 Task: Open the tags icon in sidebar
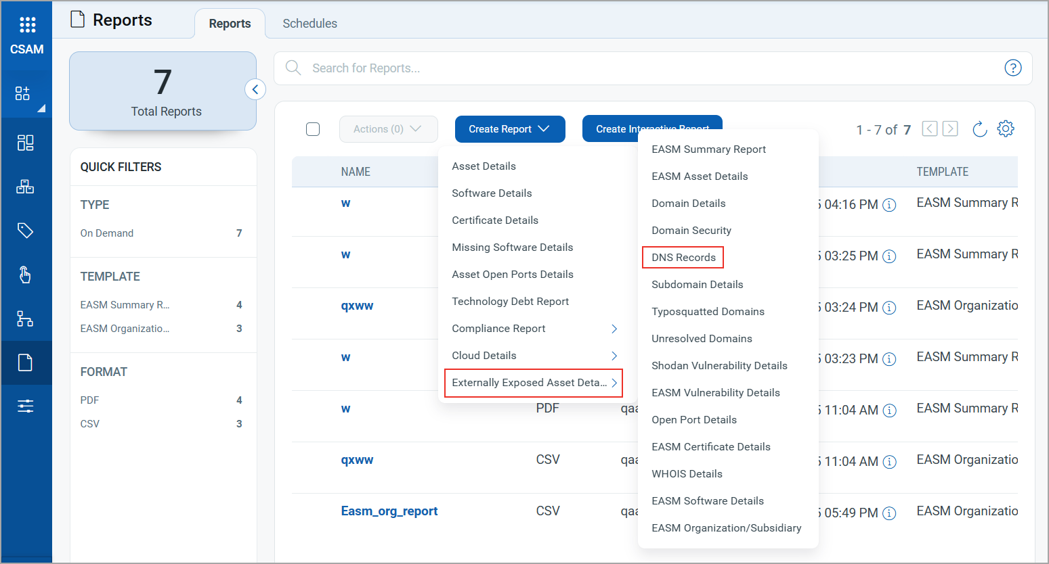coord(25,231)
